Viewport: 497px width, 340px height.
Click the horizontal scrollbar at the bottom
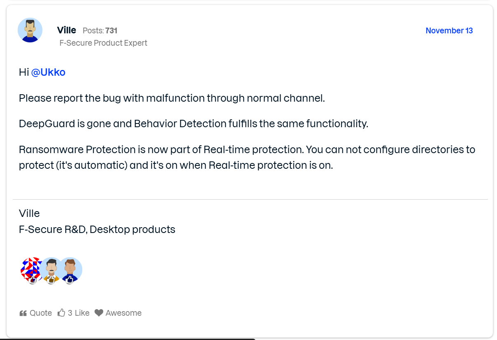coord(128,339)
